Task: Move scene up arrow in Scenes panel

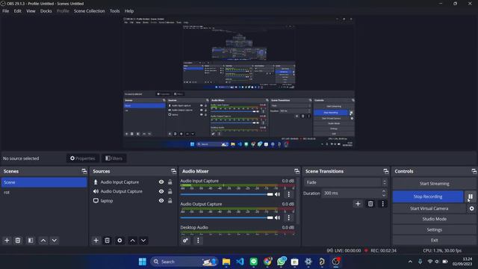Action: pyautogui.click(x=43, y=241)
